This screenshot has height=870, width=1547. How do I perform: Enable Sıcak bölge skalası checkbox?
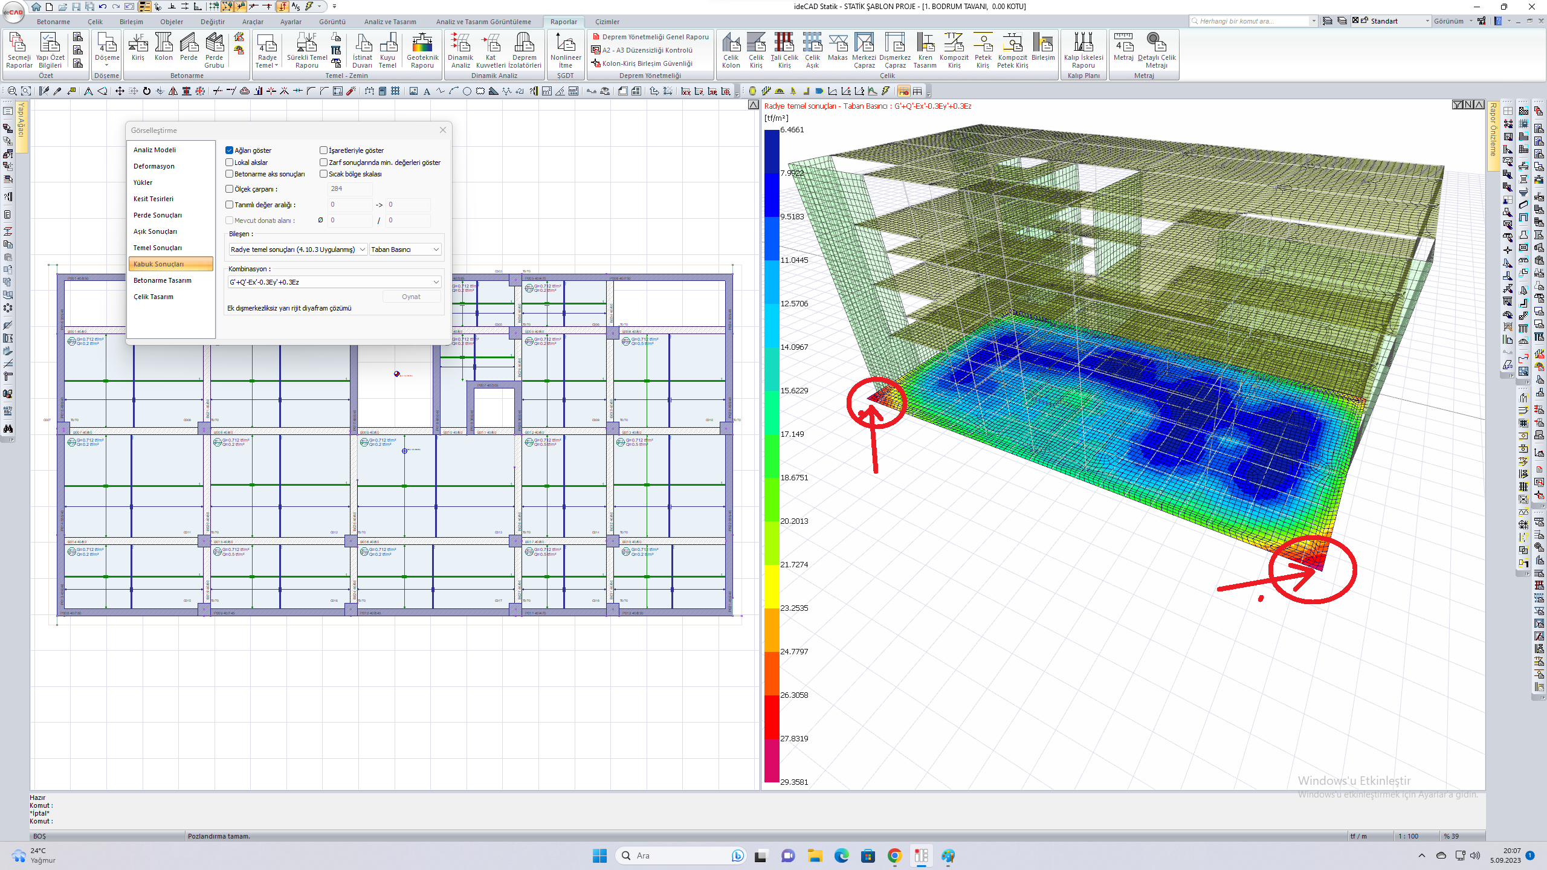point(324,174)
